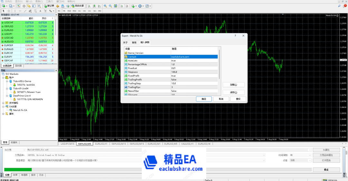This screenshot has height=181, width=348.
Task: Click the tile windows grid icon
Action: point(115,6)
